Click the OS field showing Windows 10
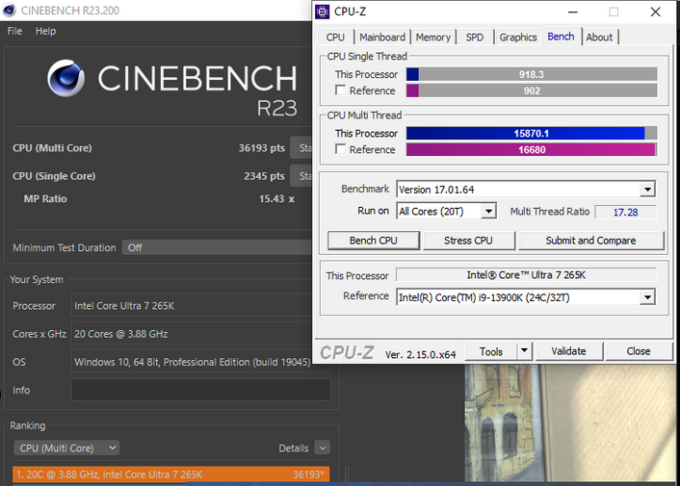 tap(192, 362)
